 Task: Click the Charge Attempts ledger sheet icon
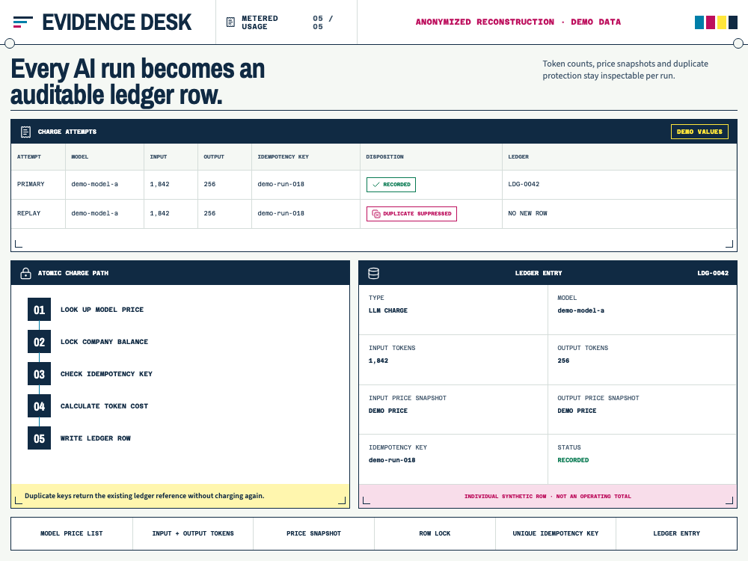[25, 132]
